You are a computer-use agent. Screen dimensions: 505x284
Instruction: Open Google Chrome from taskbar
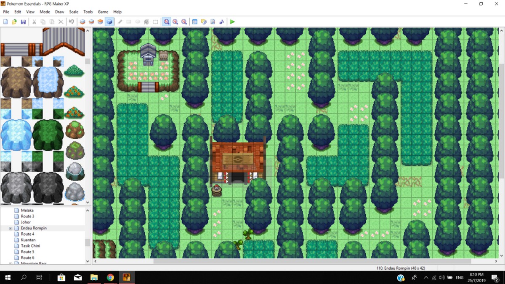pos(110,278)
